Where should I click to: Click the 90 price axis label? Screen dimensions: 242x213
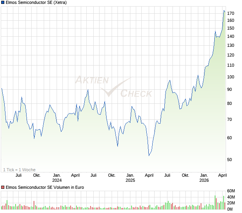coord(230,89)
